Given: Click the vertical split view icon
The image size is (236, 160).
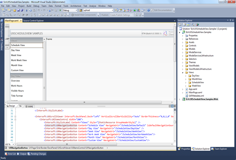Looking at the screenshot, I should (170, 106).
